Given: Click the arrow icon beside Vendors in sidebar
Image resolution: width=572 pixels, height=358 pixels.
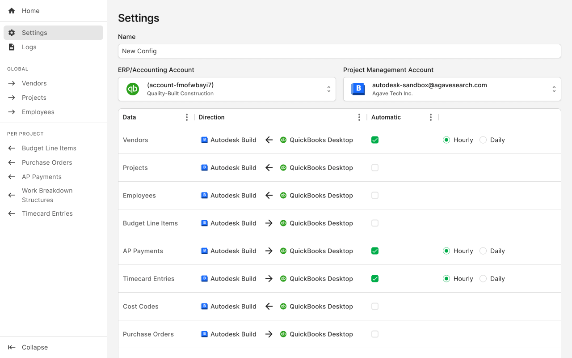Looking at the screenshot, I should pyautogui.click(x=12, y=83).
